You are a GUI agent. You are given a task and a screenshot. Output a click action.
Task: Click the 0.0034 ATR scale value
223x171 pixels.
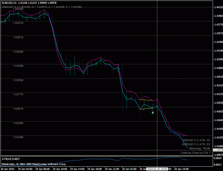point(218,158)
